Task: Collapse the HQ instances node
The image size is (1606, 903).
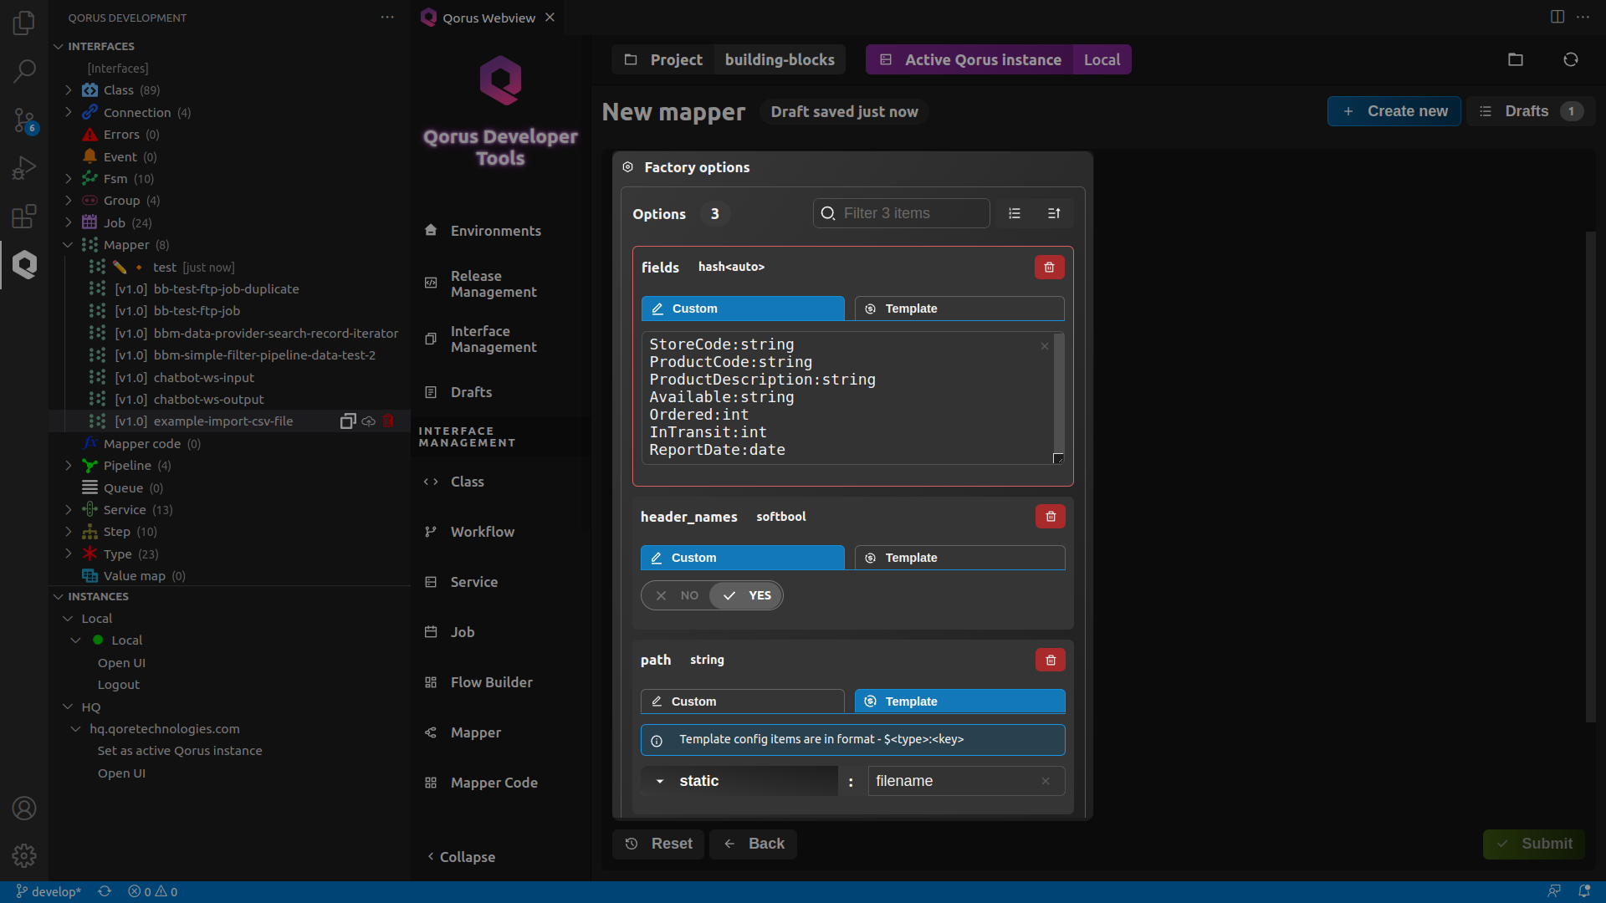Action: (69, 707)
